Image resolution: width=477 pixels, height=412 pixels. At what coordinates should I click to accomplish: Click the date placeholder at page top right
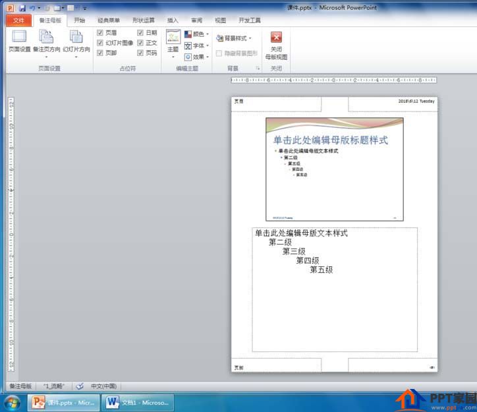(x=393, y=104)
